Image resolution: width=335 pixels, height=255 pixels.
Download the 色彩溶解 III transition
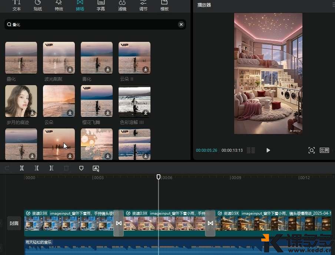tap(146, 113)
